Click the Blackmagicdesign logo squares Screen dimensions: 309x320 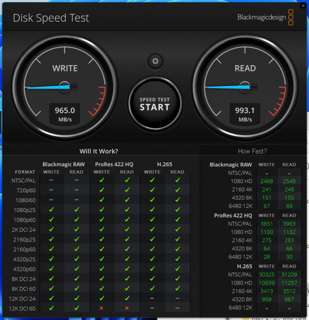click(x=291, y=17)
